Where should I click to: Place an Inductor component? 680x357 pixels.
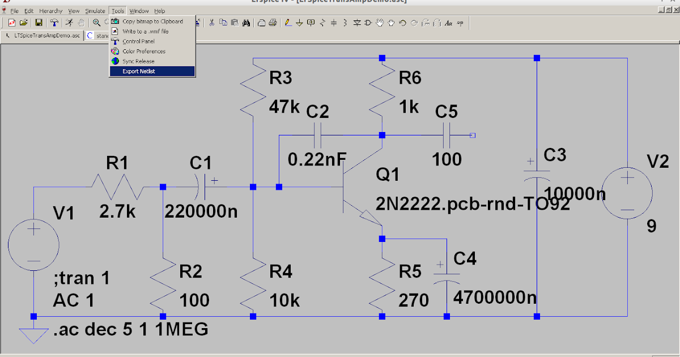pyautogui.click(x=345, y=23)
